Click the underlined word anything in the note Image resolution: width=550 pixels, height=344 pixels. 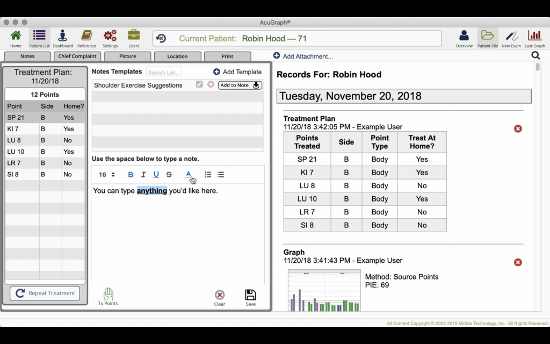click(152, 191)
